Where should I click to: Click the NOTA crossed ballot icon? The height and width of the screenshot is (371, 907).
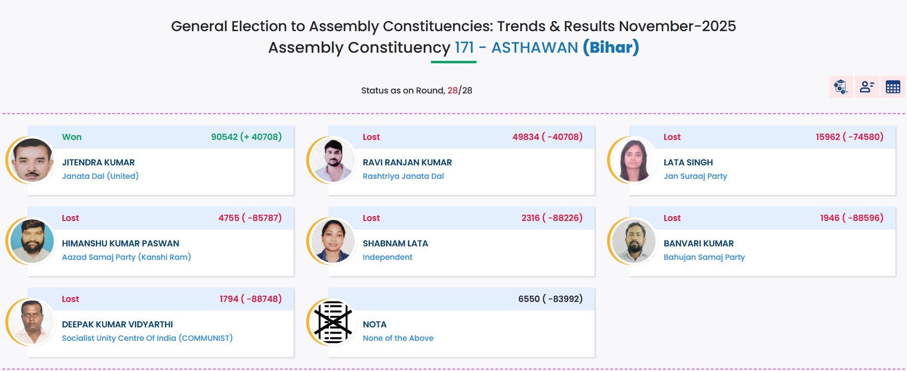tap(333, 323)
